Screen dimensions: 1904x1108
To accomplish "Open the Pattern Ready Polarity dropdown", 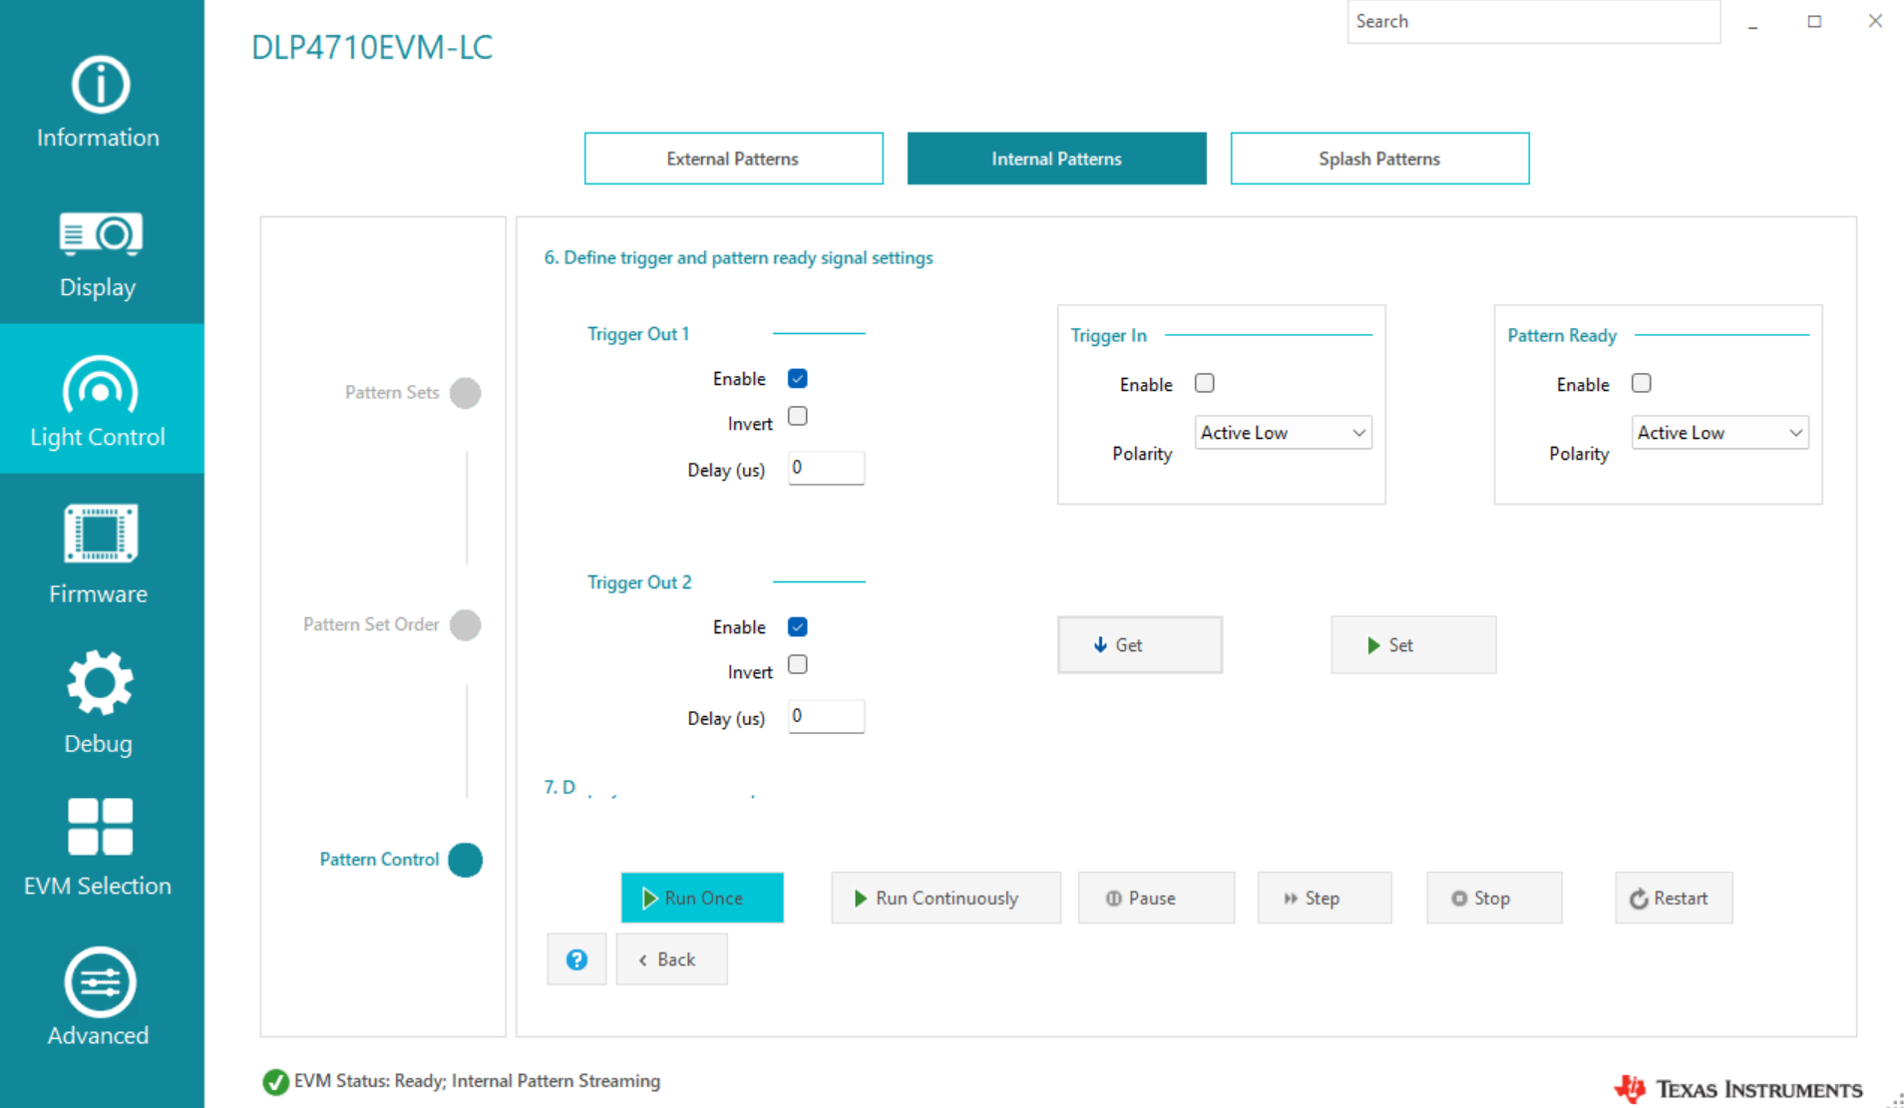I will 1719,433.
